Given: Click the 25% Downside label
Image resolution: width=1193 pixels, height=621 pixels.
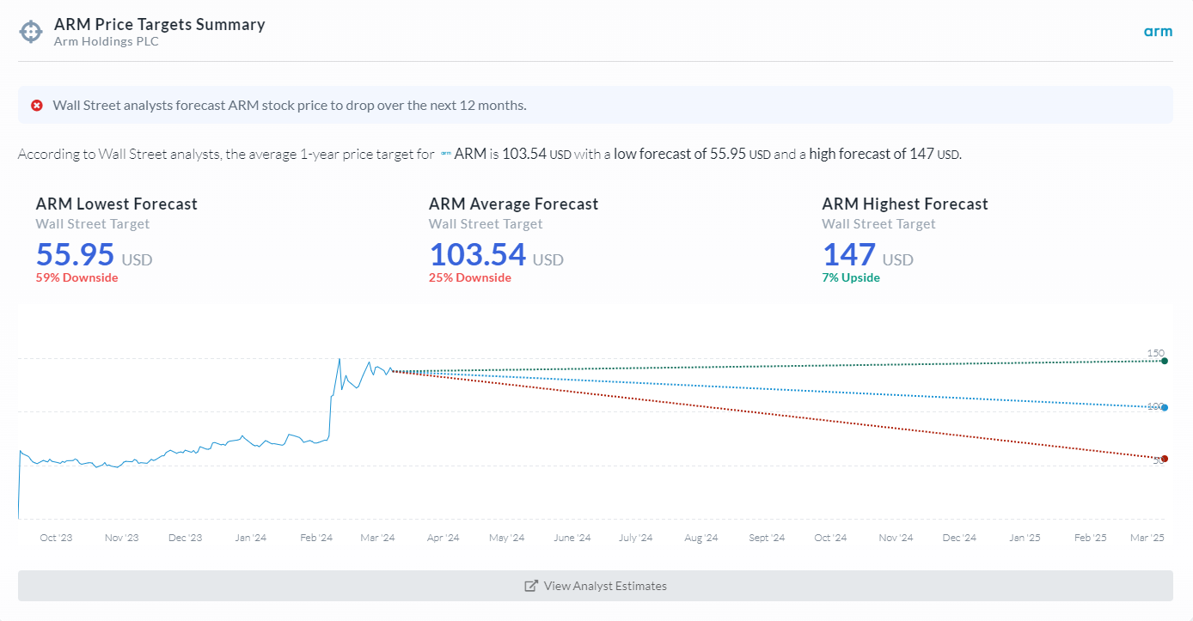Looking at the screenshot, I should (x=469, y=277).
